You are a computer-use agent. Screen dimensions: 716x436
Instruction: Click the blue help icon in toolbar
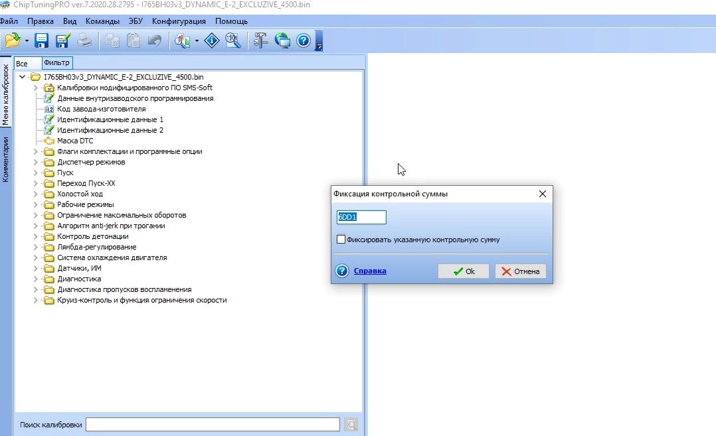pyautogui.click(x=304, y=41)
